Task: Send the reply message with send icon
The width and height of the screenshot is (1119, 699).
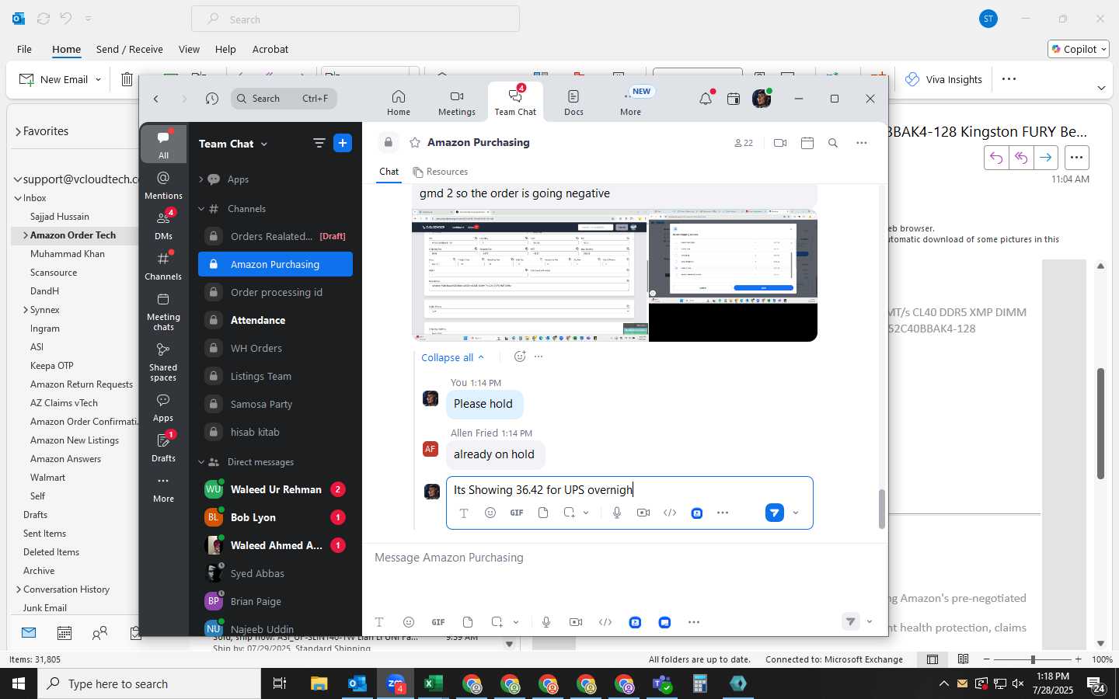Action: (x=774, y=513)
